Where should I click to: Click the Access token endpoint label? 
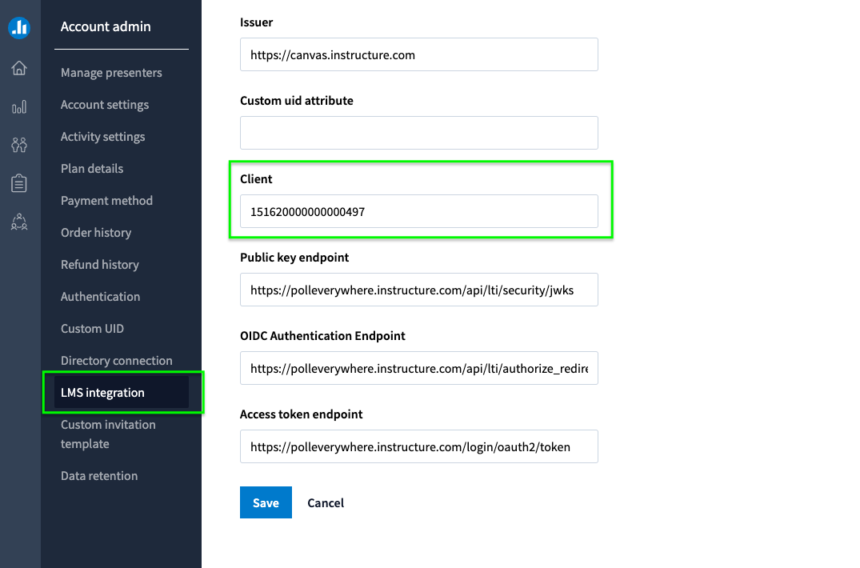[301, 414]
